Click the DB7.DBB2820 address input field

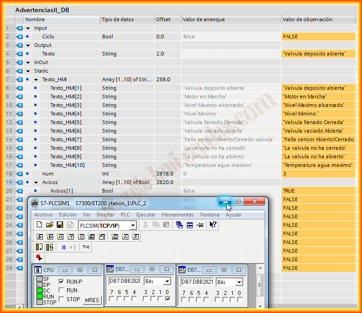click(x=125, y=281)
